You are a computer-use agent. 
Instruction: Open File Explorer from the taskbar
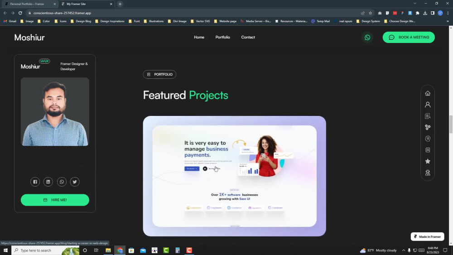pyautogui.click(x=108, y=250)
